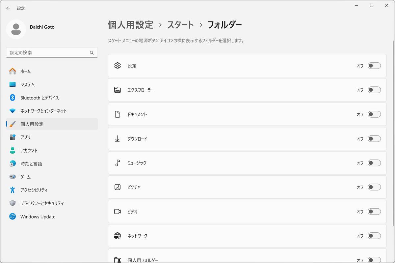The width and height of the screenshot is (395, 263).
Task: Open the Windows Update sync icon in the sidebar
Action: coord(13,217)
